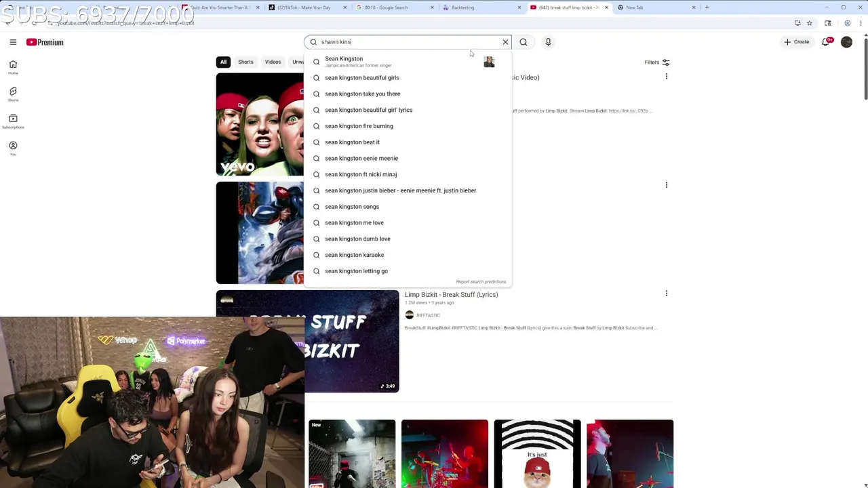Start voice search with the microphone
The image size is (868, 488).
(x=548, y=42)
